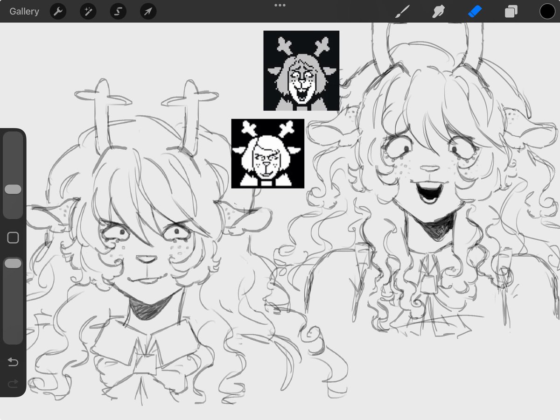Tap the square modifier button in sidebar
The width and height of the screenshot is (560, 420).
coord(13,238)
